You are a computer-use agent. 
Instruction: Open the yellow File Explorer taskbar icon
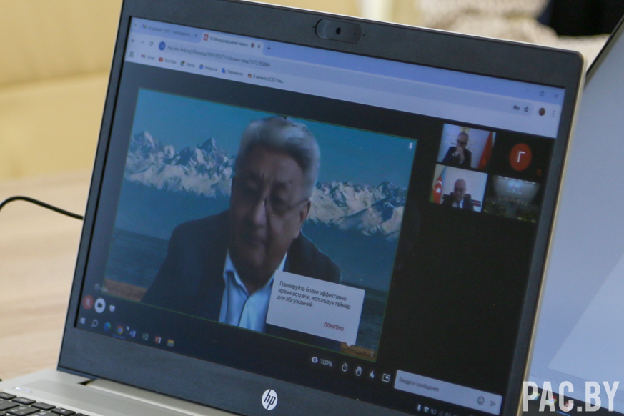pyautogui.click(x=171, y=343)
